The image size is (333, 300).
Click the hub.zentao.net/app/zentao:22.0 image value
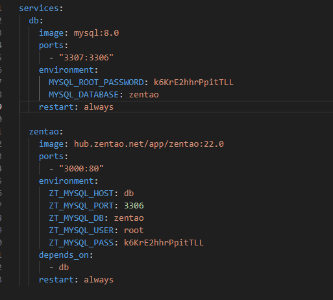click(x=149, y=144)
